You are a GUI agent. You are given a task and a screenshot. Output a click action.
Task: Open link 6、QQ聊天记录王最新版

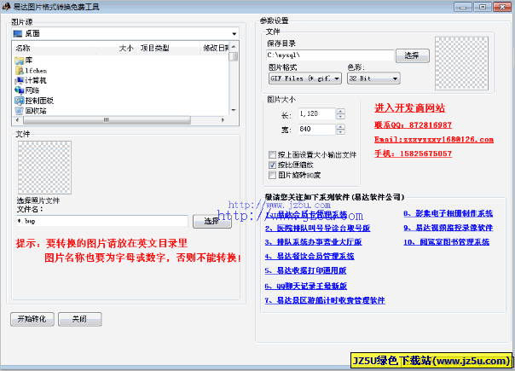point(306,287)
